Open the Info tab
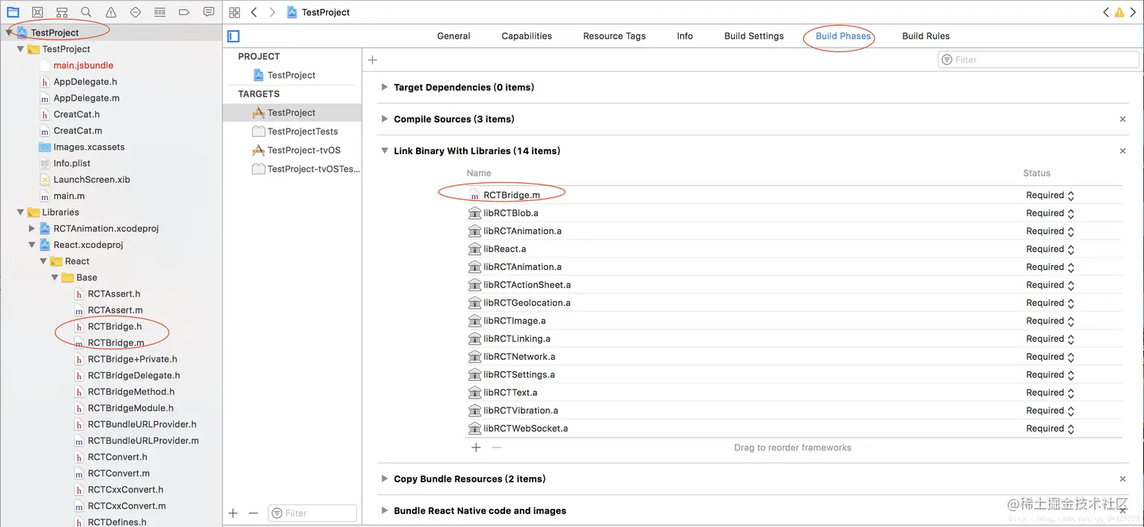Viewport: 1144px width, 527px height. click(685, 36)
